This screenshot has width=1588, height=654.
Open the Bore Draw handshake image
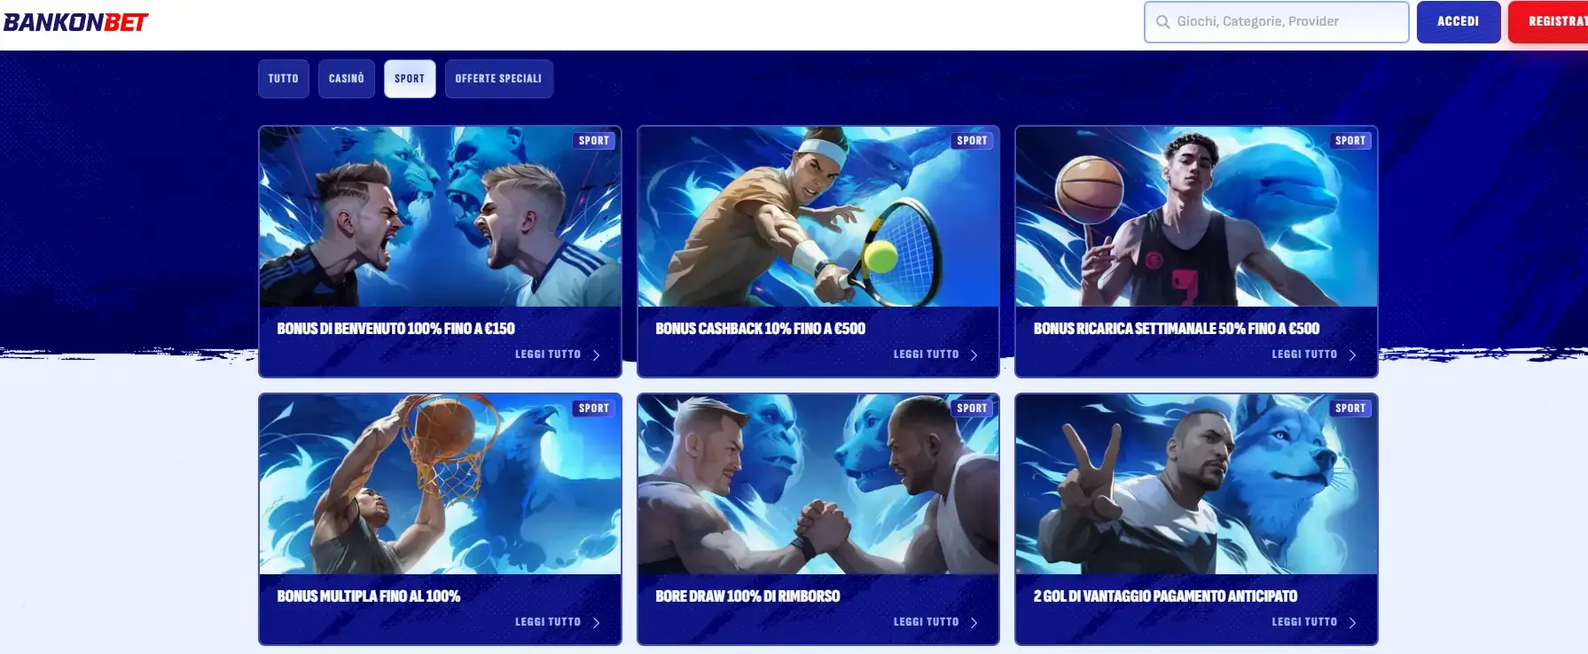pyautogui.click(x=818, y=485)
